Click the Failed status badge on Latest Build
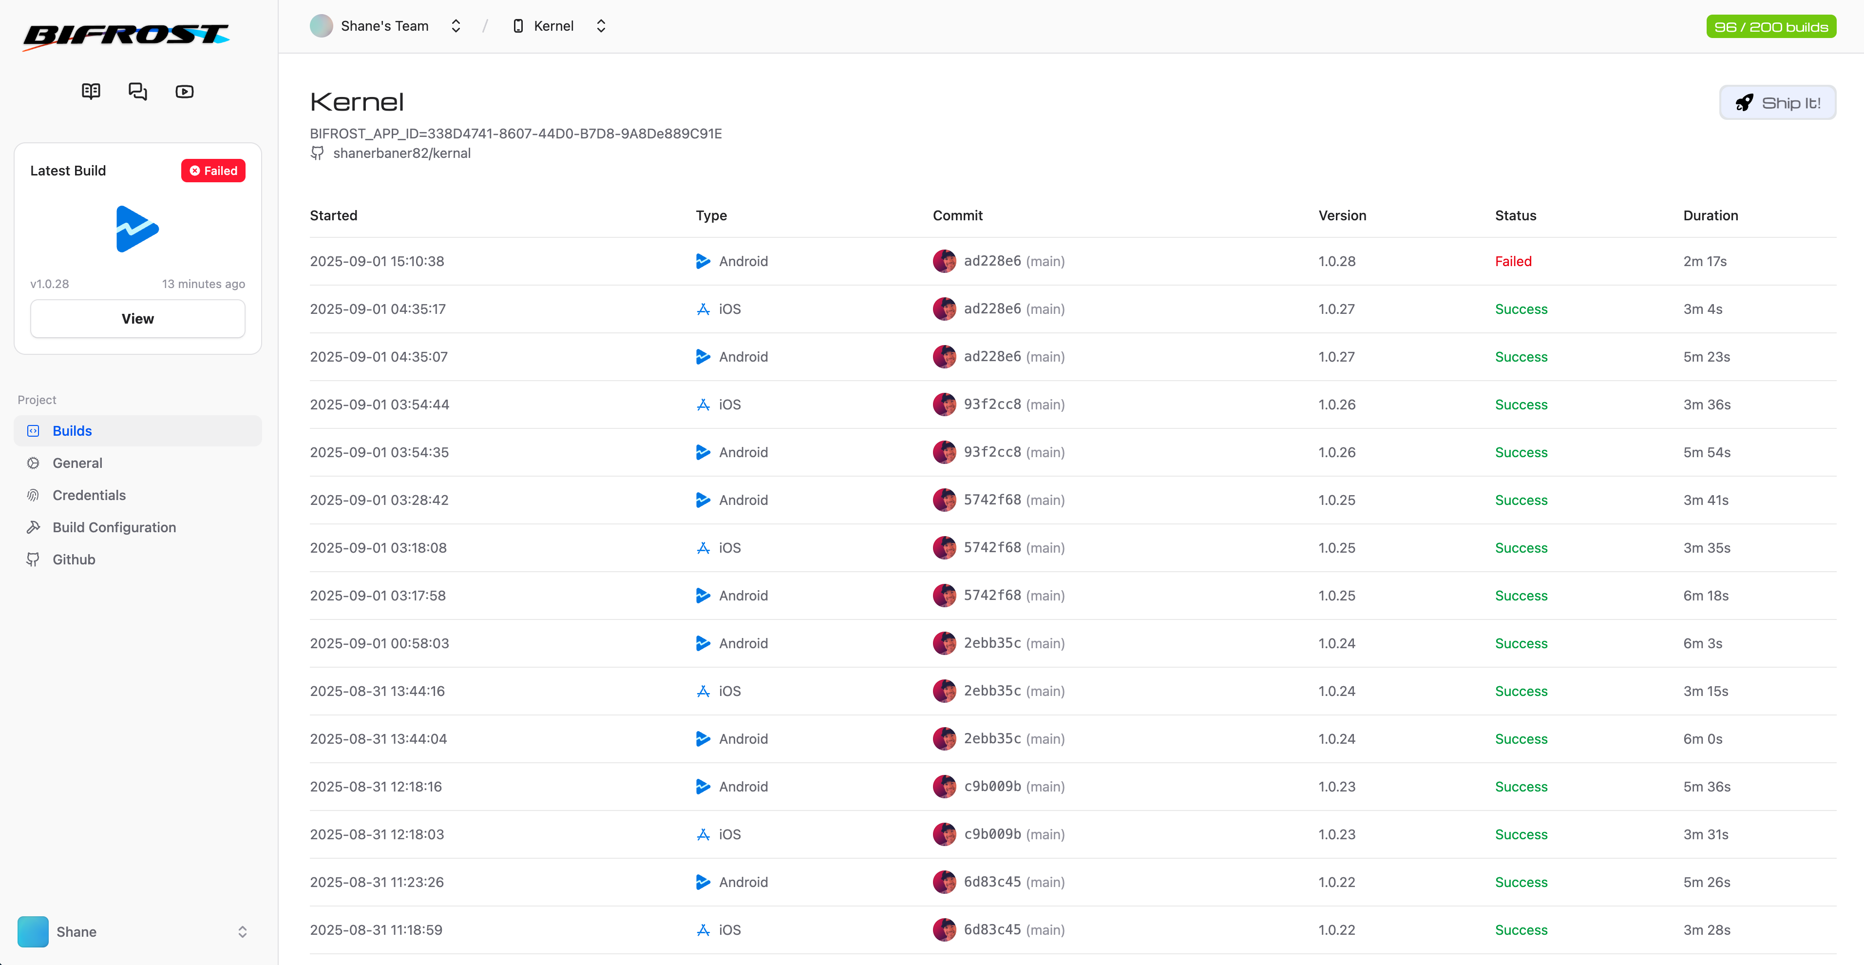The height and width of the screenshot is (965, 1864). tap(212, 170)
